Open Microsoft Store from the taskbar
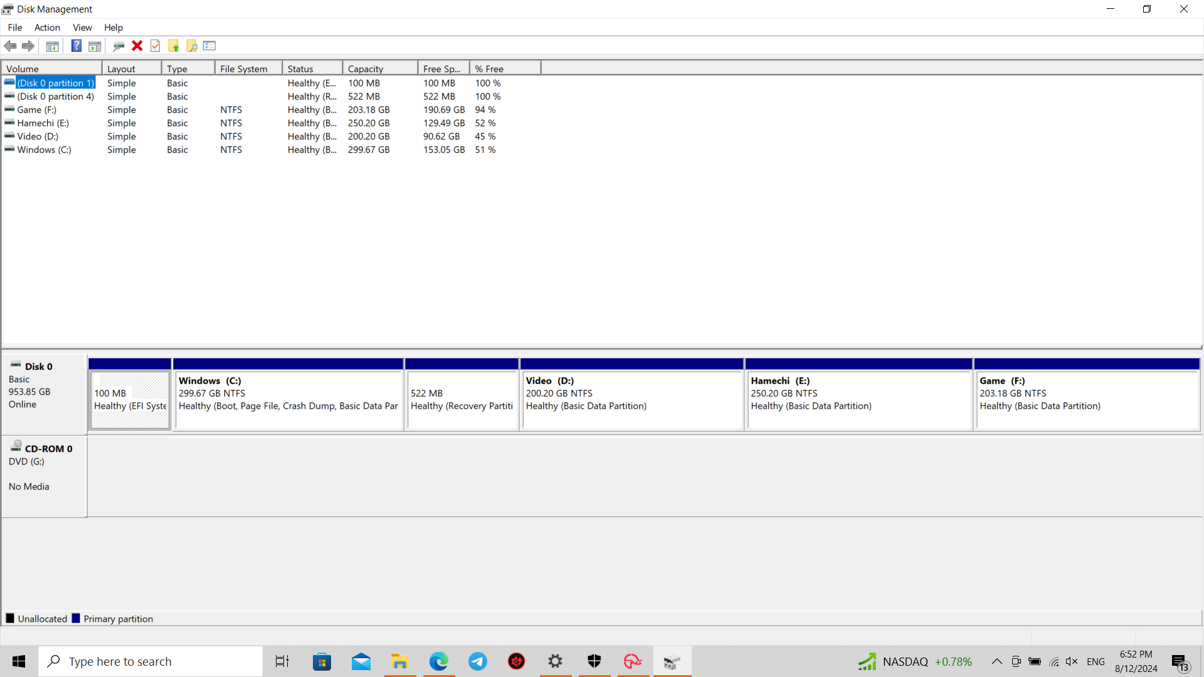The width and height of the screenshot is (1204, 677). [322, 661]
